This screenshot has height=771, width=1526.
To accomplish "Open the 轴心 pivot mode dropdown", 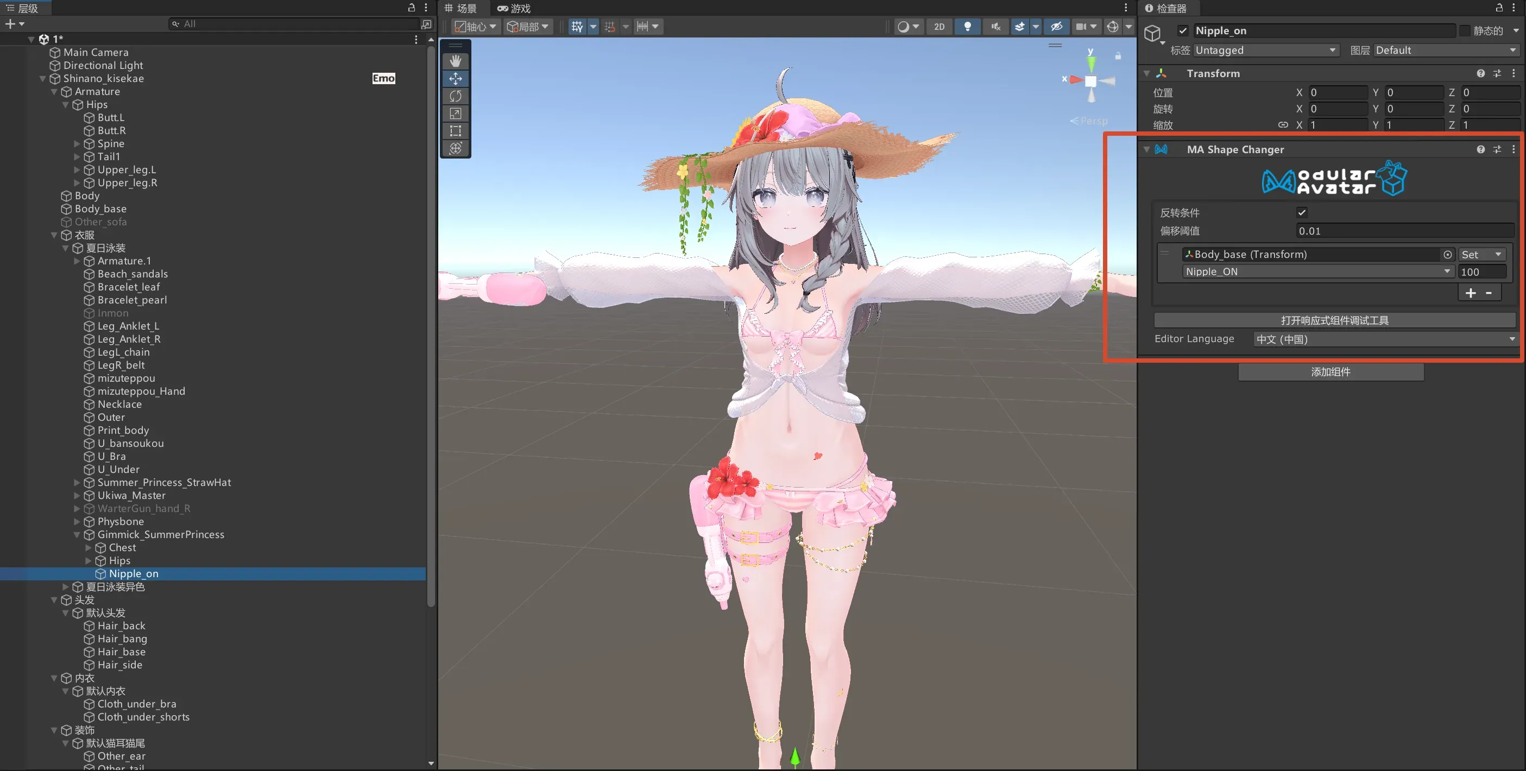I will tap(475, 26).
